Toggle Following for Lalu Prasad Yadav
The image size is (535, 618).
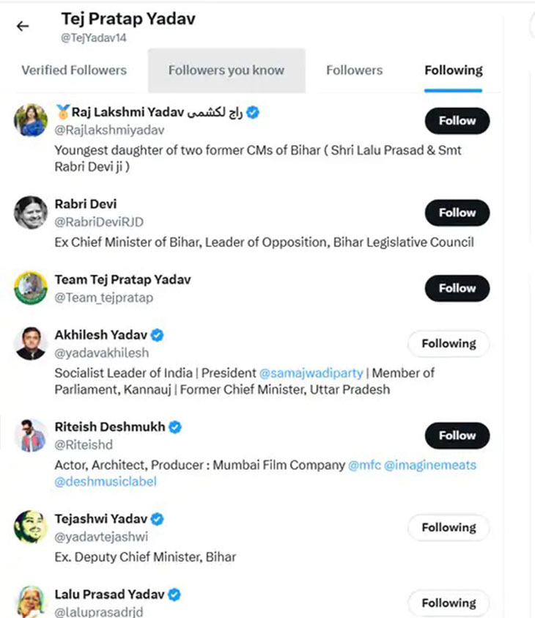(449, 603)
